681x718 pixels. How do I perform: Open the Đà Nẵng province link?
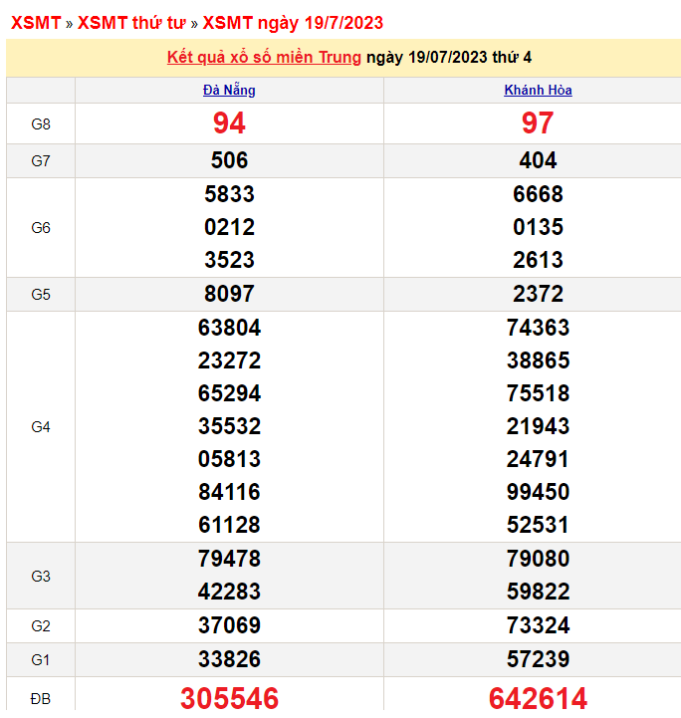(229, 91)
